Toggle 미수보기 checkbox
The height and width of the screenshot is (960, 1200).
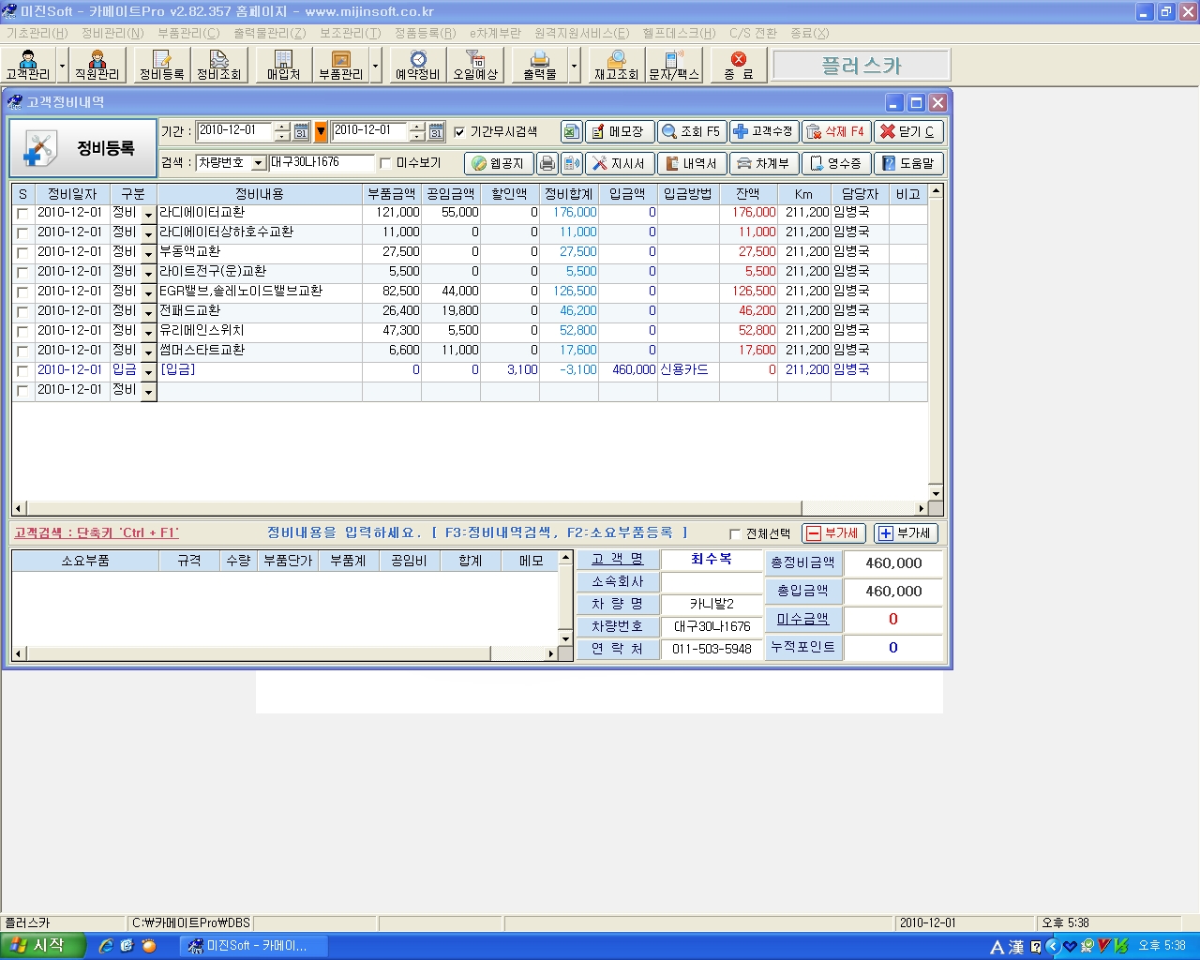385,163
